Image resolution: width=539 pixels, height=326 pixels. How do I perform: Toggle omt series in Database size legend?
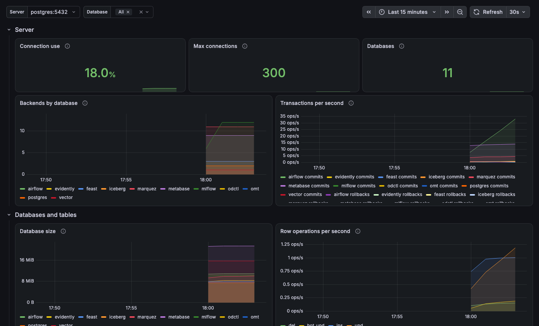pyautogui.click(x=255, y=317)
